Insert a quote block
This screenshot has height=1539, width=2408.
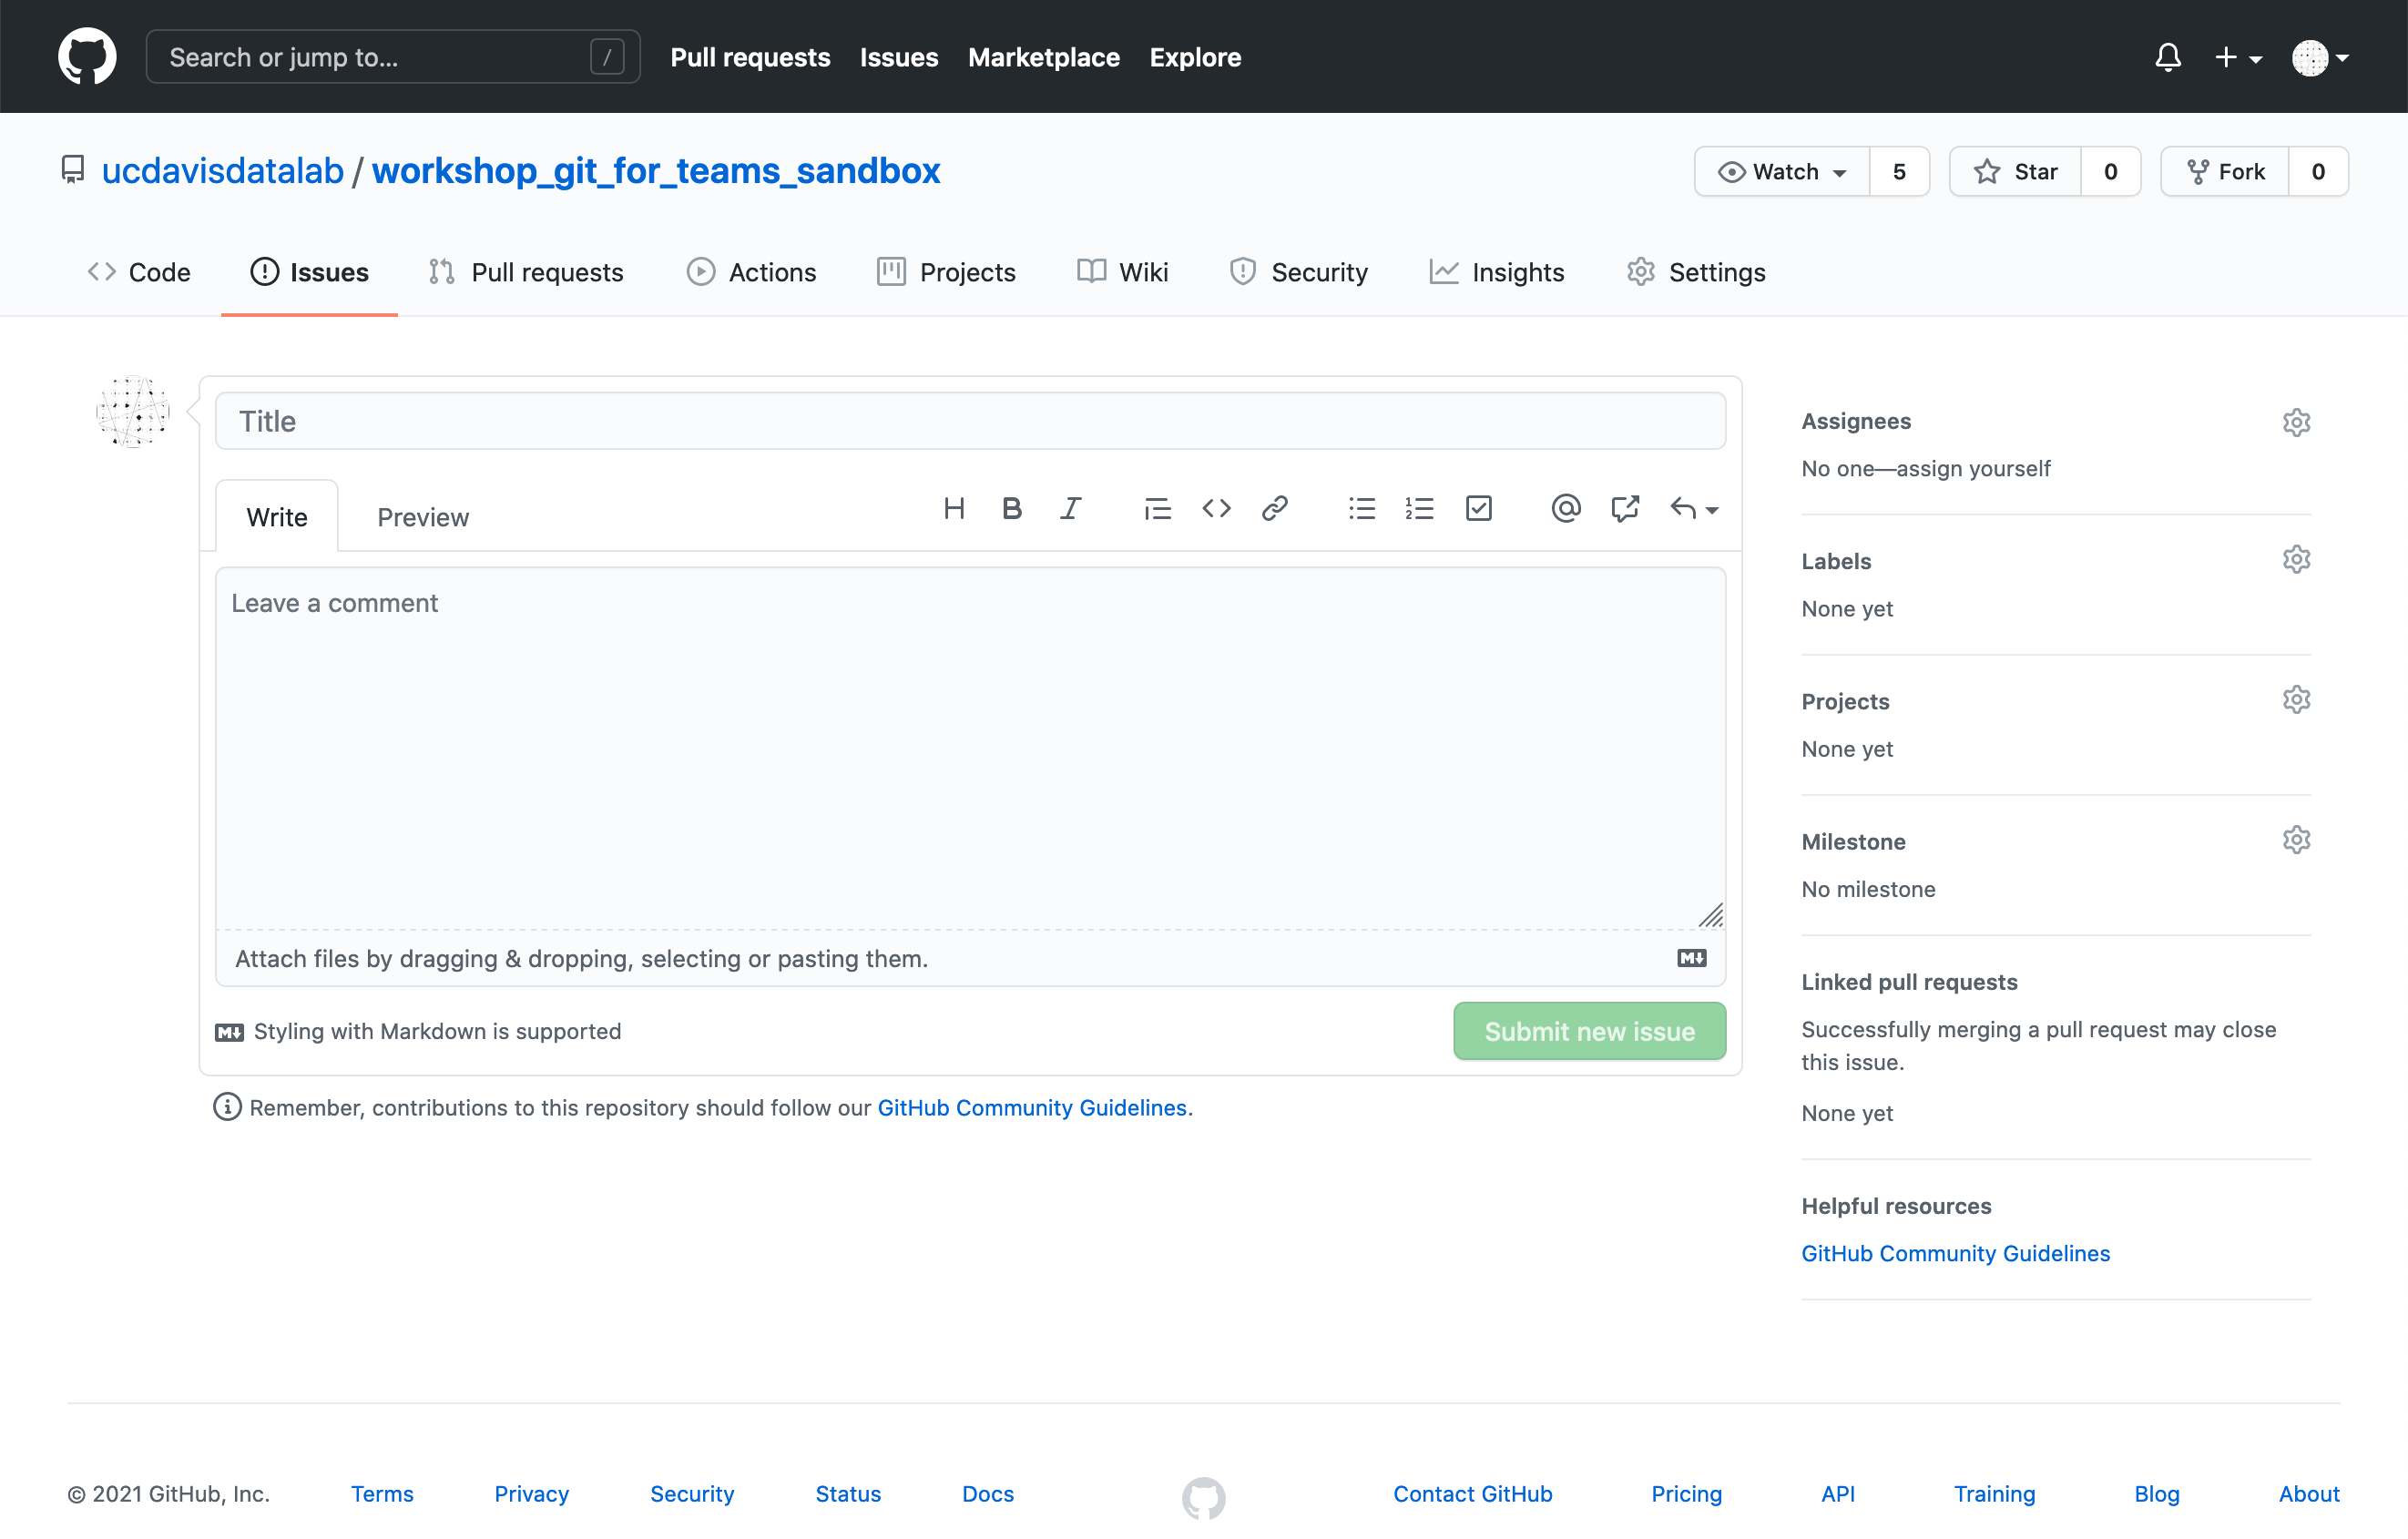coord(1157,508)
